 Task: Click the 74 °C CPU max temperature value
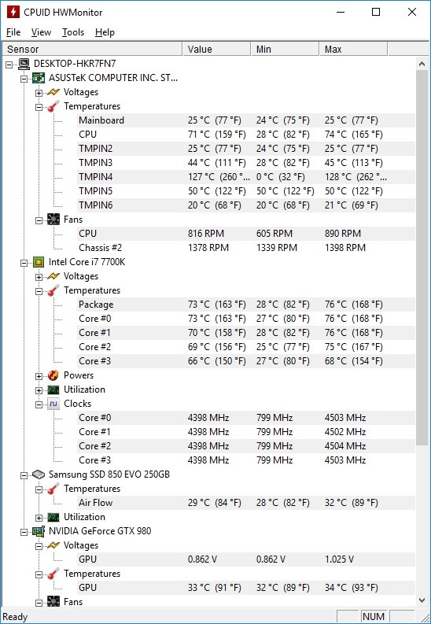[x=354, y=135]
